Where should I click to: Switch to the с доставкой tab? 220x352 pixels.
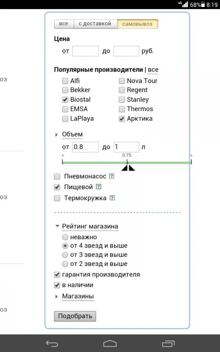(95, 24)
